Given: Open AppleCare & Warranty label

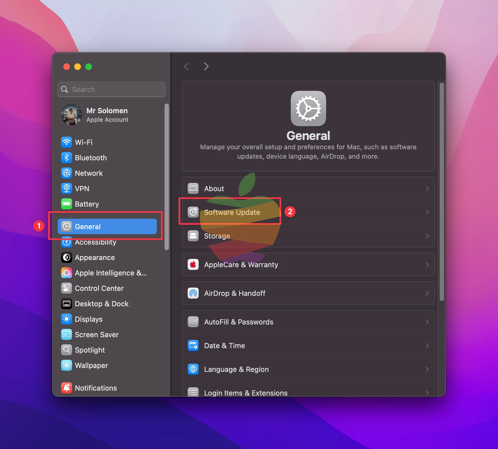Looking at the screenshot, I should coord(241,265).
